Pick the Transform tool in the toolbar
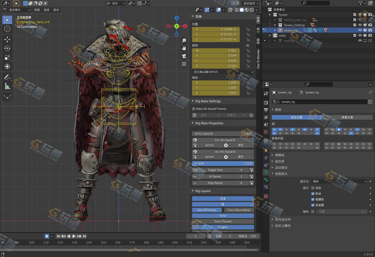This screenshot has width=375, height=257. coord(7,66)
